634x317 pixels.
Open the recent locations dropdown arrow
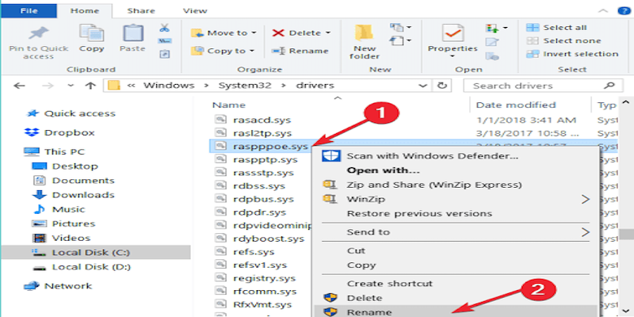tap(71, 86)
